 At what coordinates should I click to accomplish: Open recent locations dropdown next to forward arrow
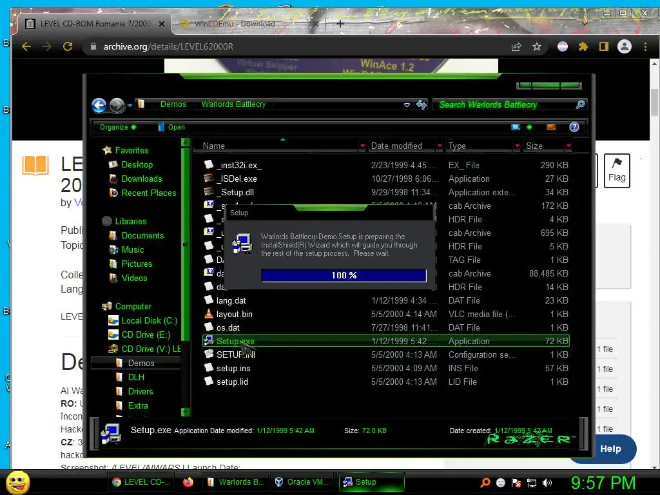click(130, 105)
